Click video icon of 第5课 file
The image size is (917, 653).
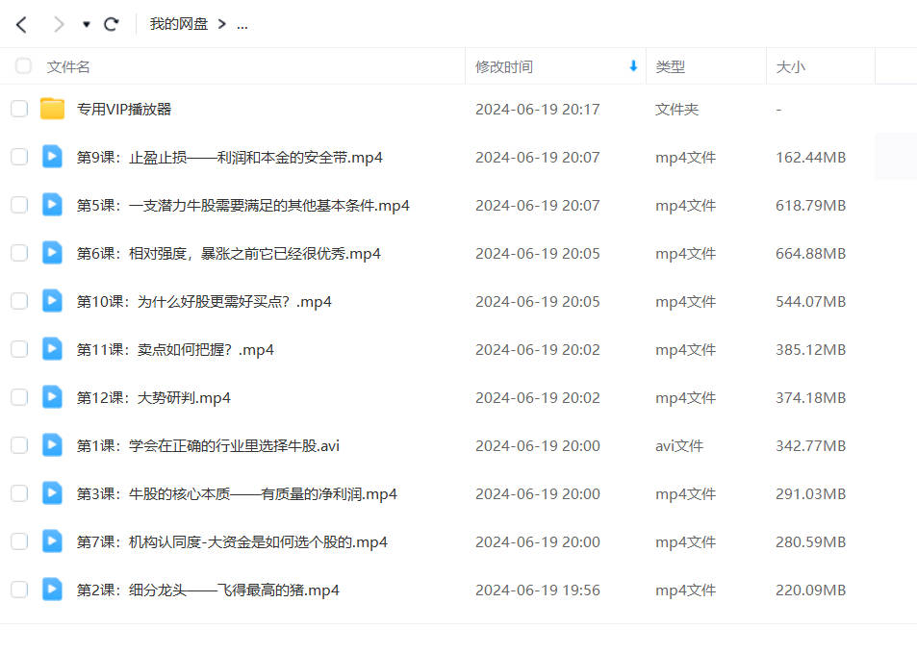tap(52, 205)
